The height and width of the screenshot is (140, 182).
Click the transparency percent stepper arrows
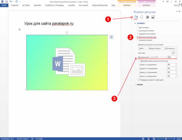click(x=176, y=57)
